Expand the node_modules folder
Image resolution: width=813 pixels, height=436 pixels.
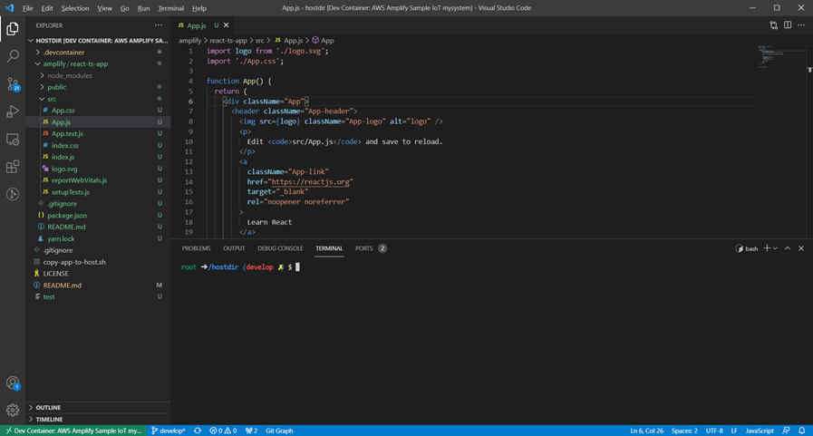pos(70,76)
